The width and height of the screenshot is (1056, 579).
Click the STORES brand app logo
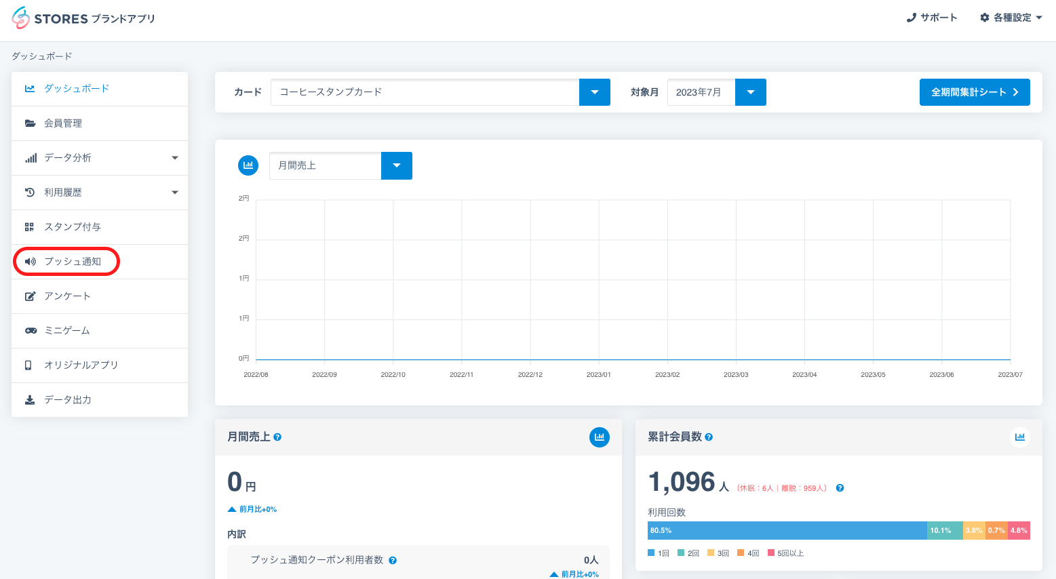click(x=83, y=18)
